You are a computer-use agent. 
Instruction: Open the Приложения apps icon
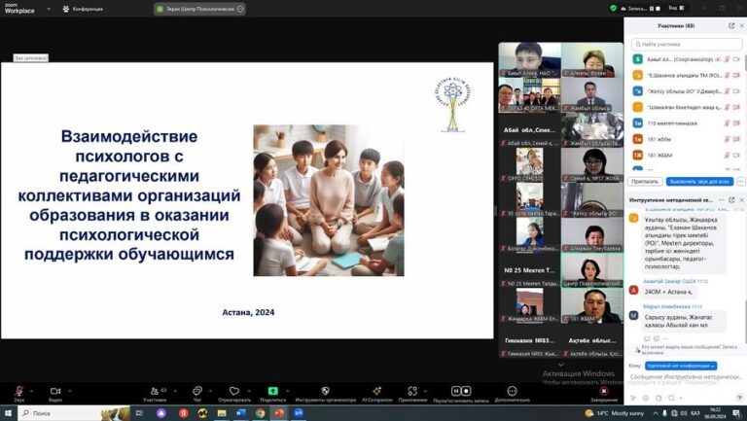[412, 391]
